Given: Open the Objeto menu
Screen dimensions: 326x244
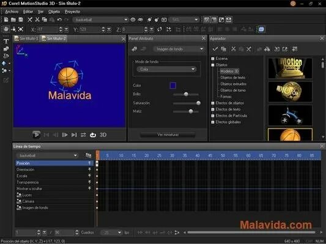Looking at the screenshot, I should (54, 12).
